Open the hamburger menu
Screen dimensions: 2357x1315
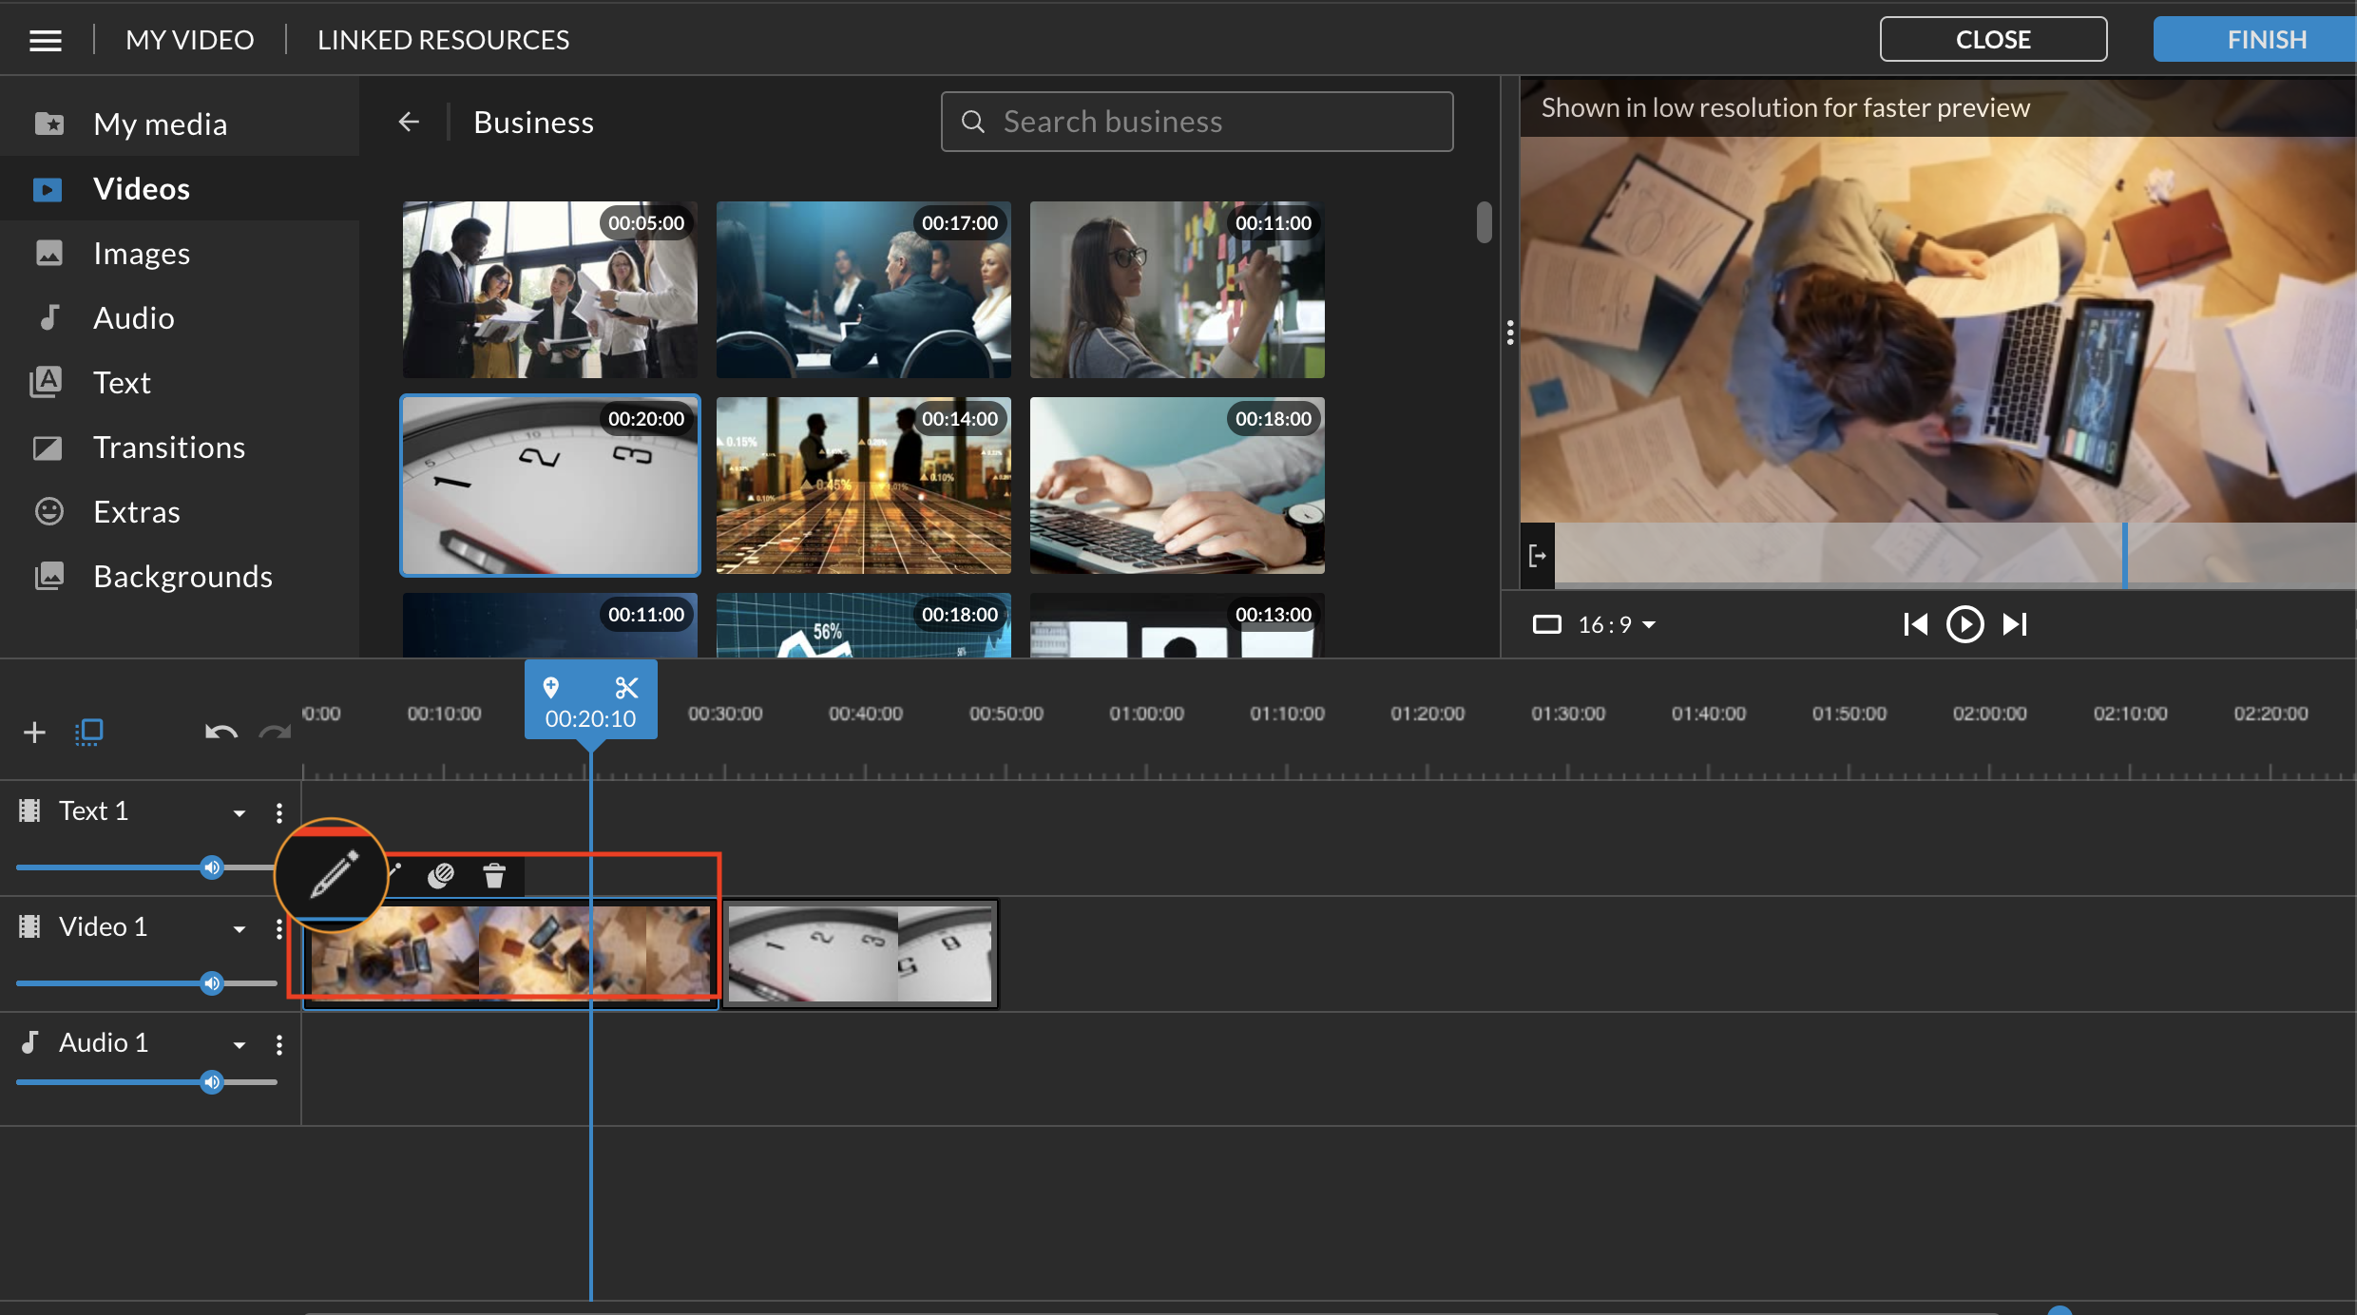(x=45, y=39)
